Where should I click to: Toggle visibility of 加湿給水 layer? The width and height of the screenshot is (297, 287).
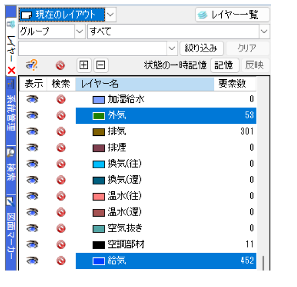point(32,99)
